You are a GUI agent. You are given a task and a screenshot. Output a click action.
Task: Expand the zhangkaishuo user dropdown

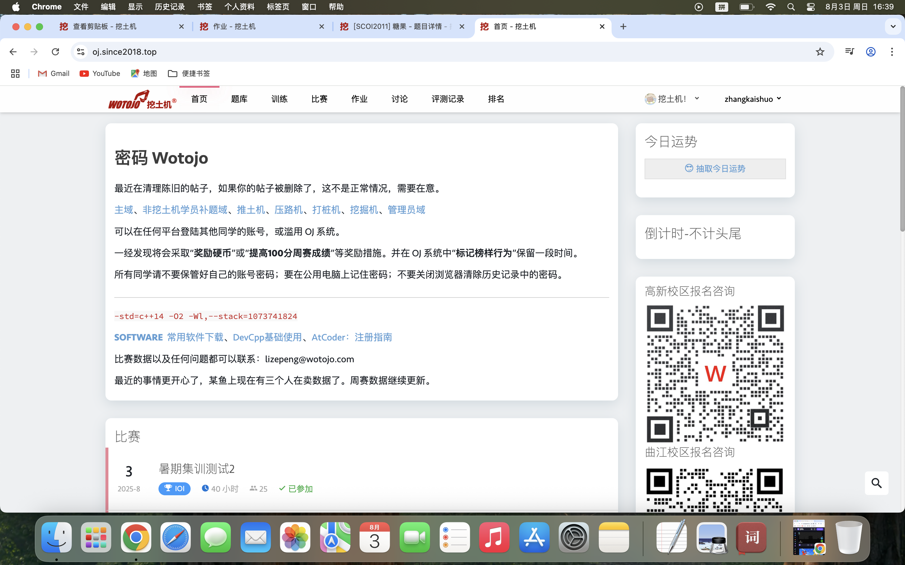coord(753,99)
